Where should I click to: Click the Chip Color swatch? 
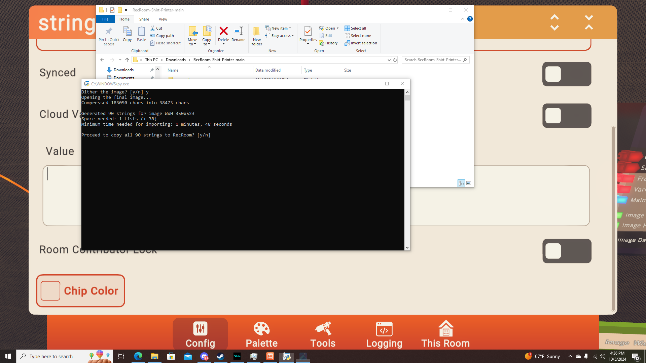click(x=50, y=291)
